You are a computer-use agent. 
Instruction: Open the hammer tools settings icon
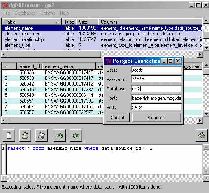click(x=202, y=136)
